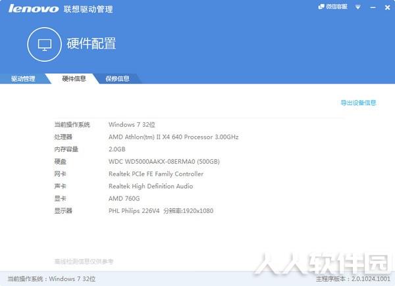
Task: Click the 显示器 label
Action: [63, 211]
